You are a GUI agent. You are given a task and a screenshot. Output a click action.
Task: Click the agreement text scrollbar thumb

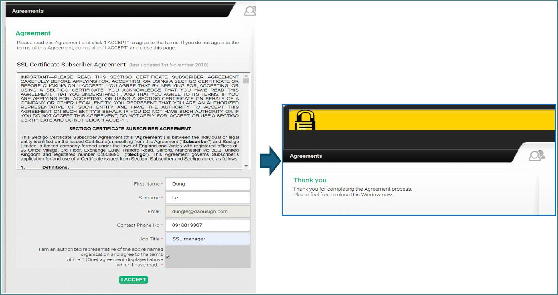[246, 81]
